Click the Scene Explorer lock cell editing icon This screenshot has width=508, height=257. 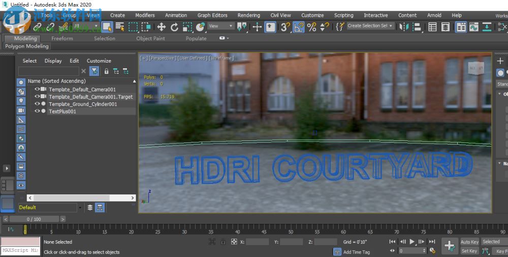point(106,71)
